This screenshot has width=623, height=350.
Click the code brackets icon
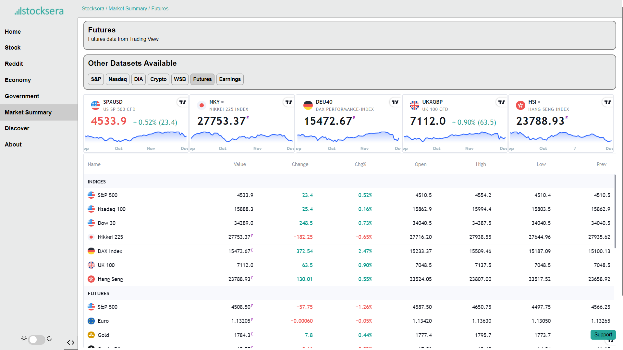[71, 343]
